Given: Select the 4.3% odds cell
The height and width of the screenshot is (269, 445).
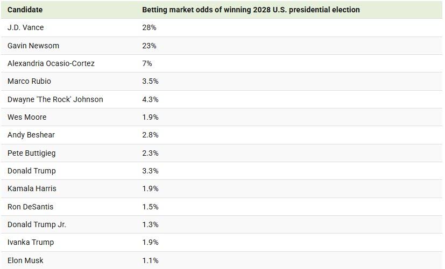Looking at the screenshot, I should pyautogui.click(x=150, y=99).
